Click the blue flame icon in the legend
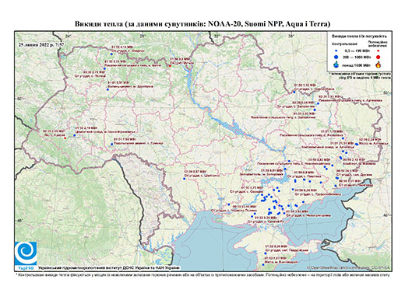405x286 pixels. pyautogui.click(x=336, y=65)
